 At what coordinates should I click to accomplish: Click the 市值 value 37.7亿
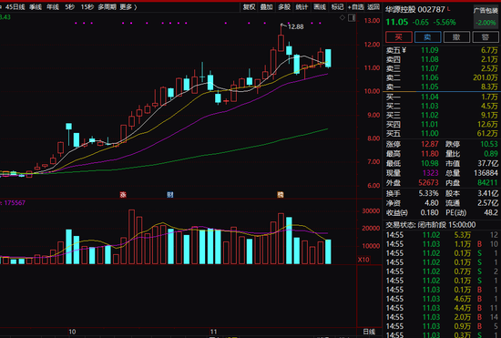(488, 164)
